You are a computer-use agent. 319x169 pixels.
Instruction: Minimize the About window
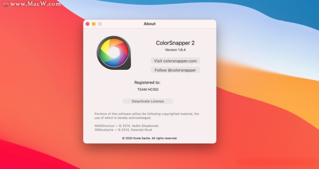click(x=93, y=24)
